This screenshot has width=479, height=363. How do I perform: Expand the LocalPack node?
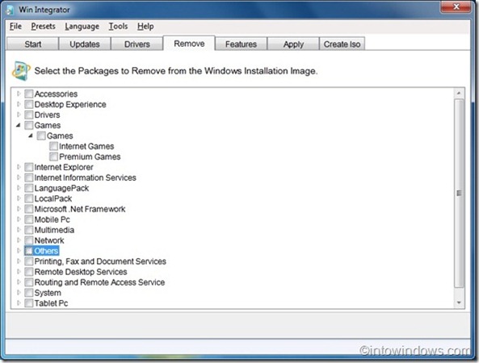point(19,198)
